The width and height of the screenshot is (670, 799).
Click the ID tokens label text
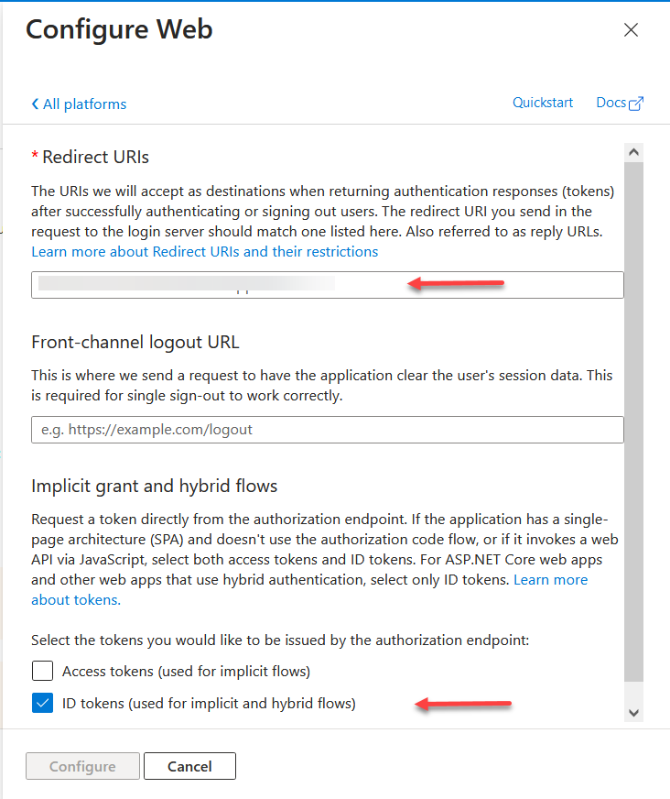(x=209, y=704)
